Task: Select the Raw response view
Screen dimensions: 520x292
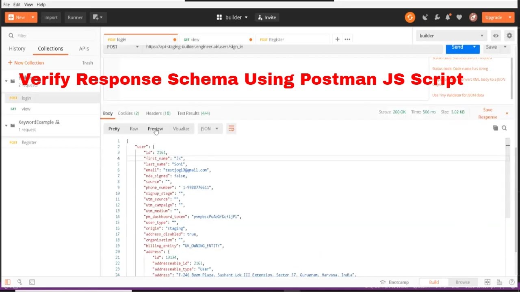Action: coord(134,129)
